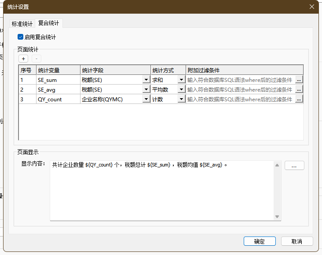Select the 复合统计 tab

pyautogui.click(x=48, y=23)
